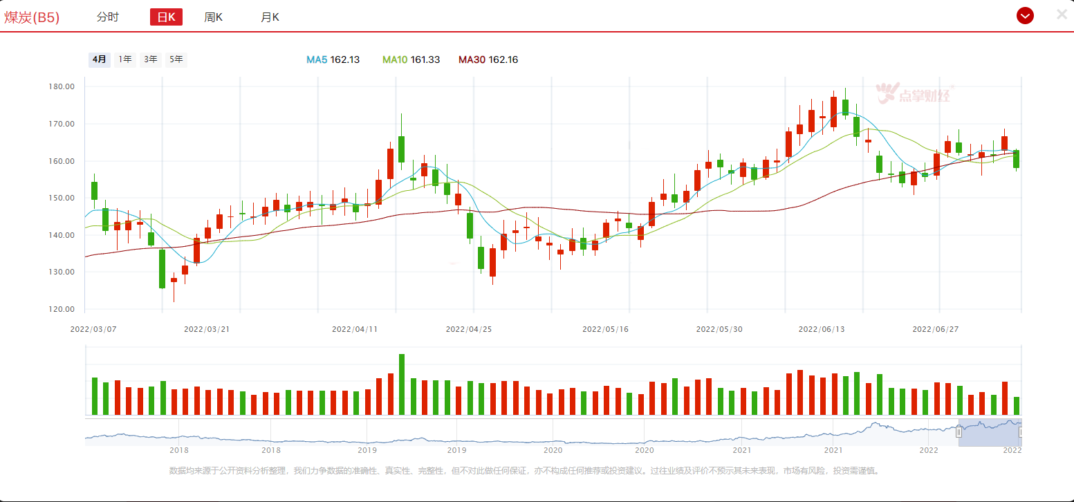Choose the 5年 time range
The height and width of the screenshot is (502, 1074).
pos(176,59)
